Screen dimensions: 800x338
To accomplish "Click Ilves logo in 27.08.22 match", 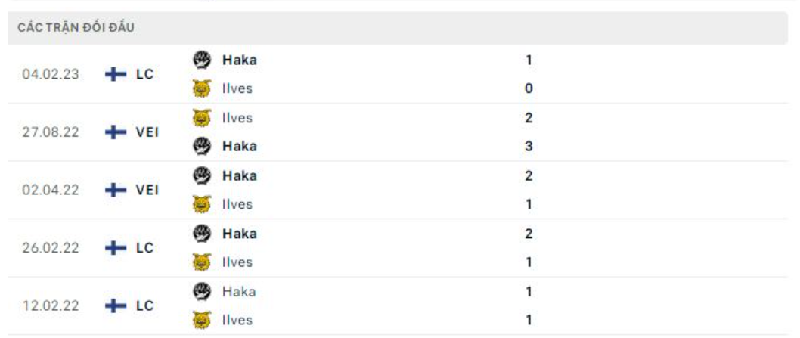I will (200, 118).
